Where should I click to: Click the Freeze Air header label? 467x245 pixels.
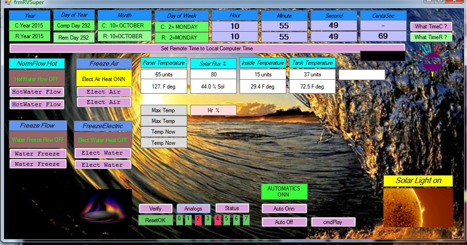[x=104, y=63]
